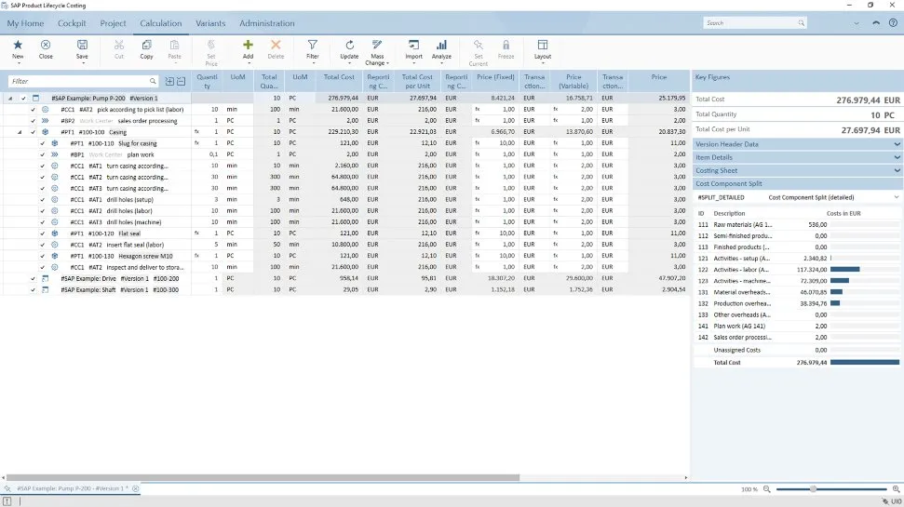904x507 pixels.
Task: Click the green Add plus icon
Action: click(x=248, y=45)
